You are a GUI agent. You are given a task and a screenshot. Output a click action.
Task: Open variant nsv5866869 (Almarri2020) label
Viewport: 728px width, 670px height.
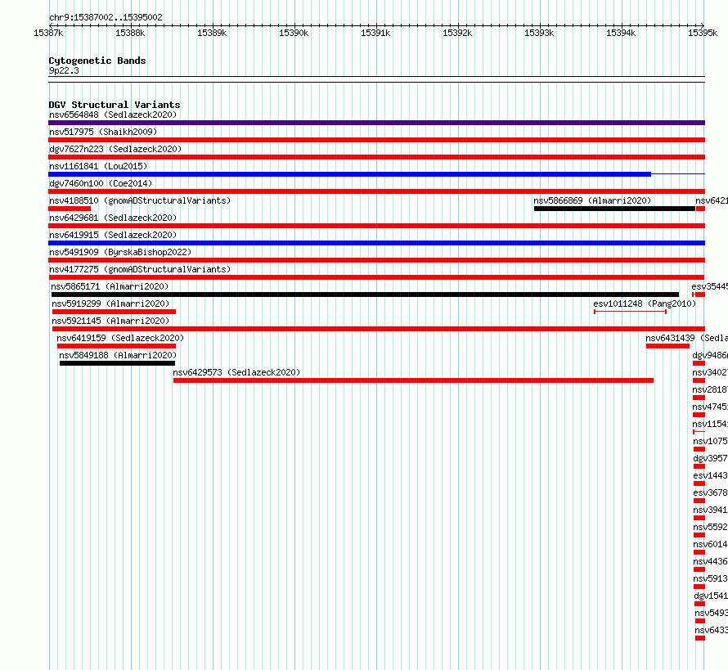click(x=592, y=200)
